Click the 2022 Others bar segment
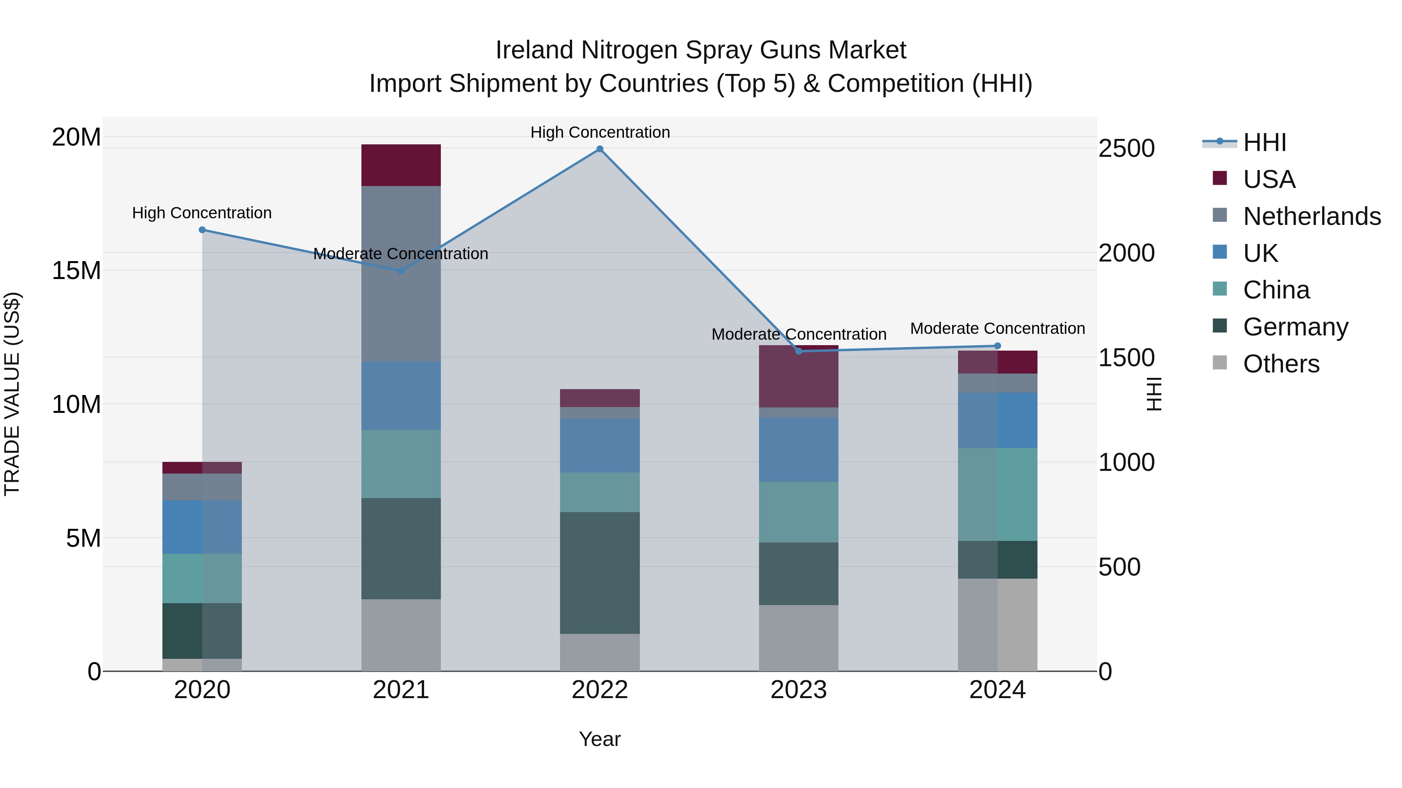 (600, 652)
